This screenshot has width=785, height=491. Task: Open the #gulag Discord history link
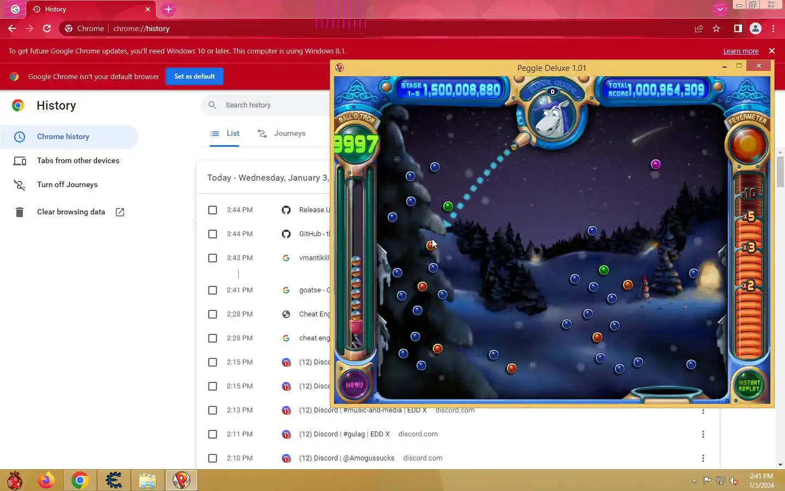pos(344,434)
